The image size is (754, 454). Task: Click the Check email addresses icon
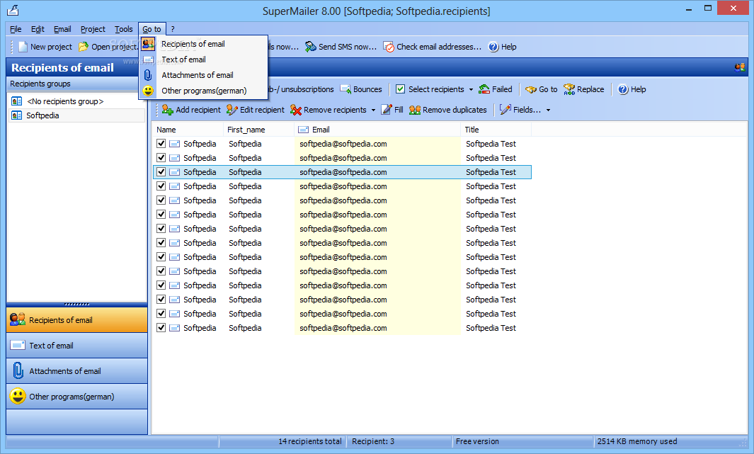389,47
